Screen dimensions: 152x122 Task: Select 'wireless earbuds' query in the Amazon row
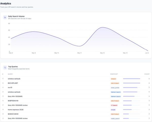[14, 79]
